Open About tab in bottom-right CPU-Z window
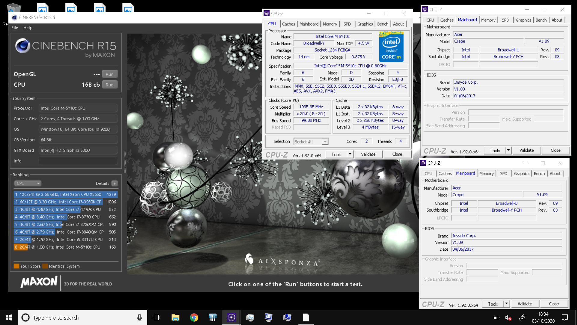Image resolution: width=577 pixels, height=325 pixels. (555, 174)
